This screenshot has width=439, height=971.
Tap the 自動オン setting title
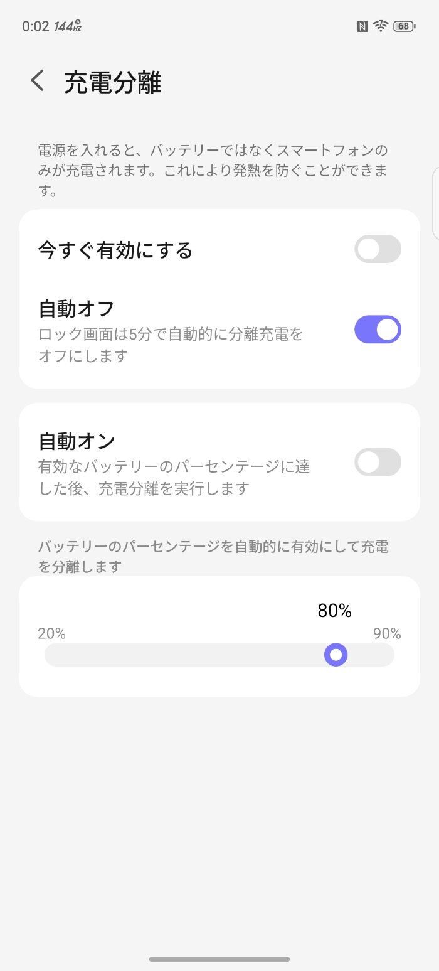[77, 441]
